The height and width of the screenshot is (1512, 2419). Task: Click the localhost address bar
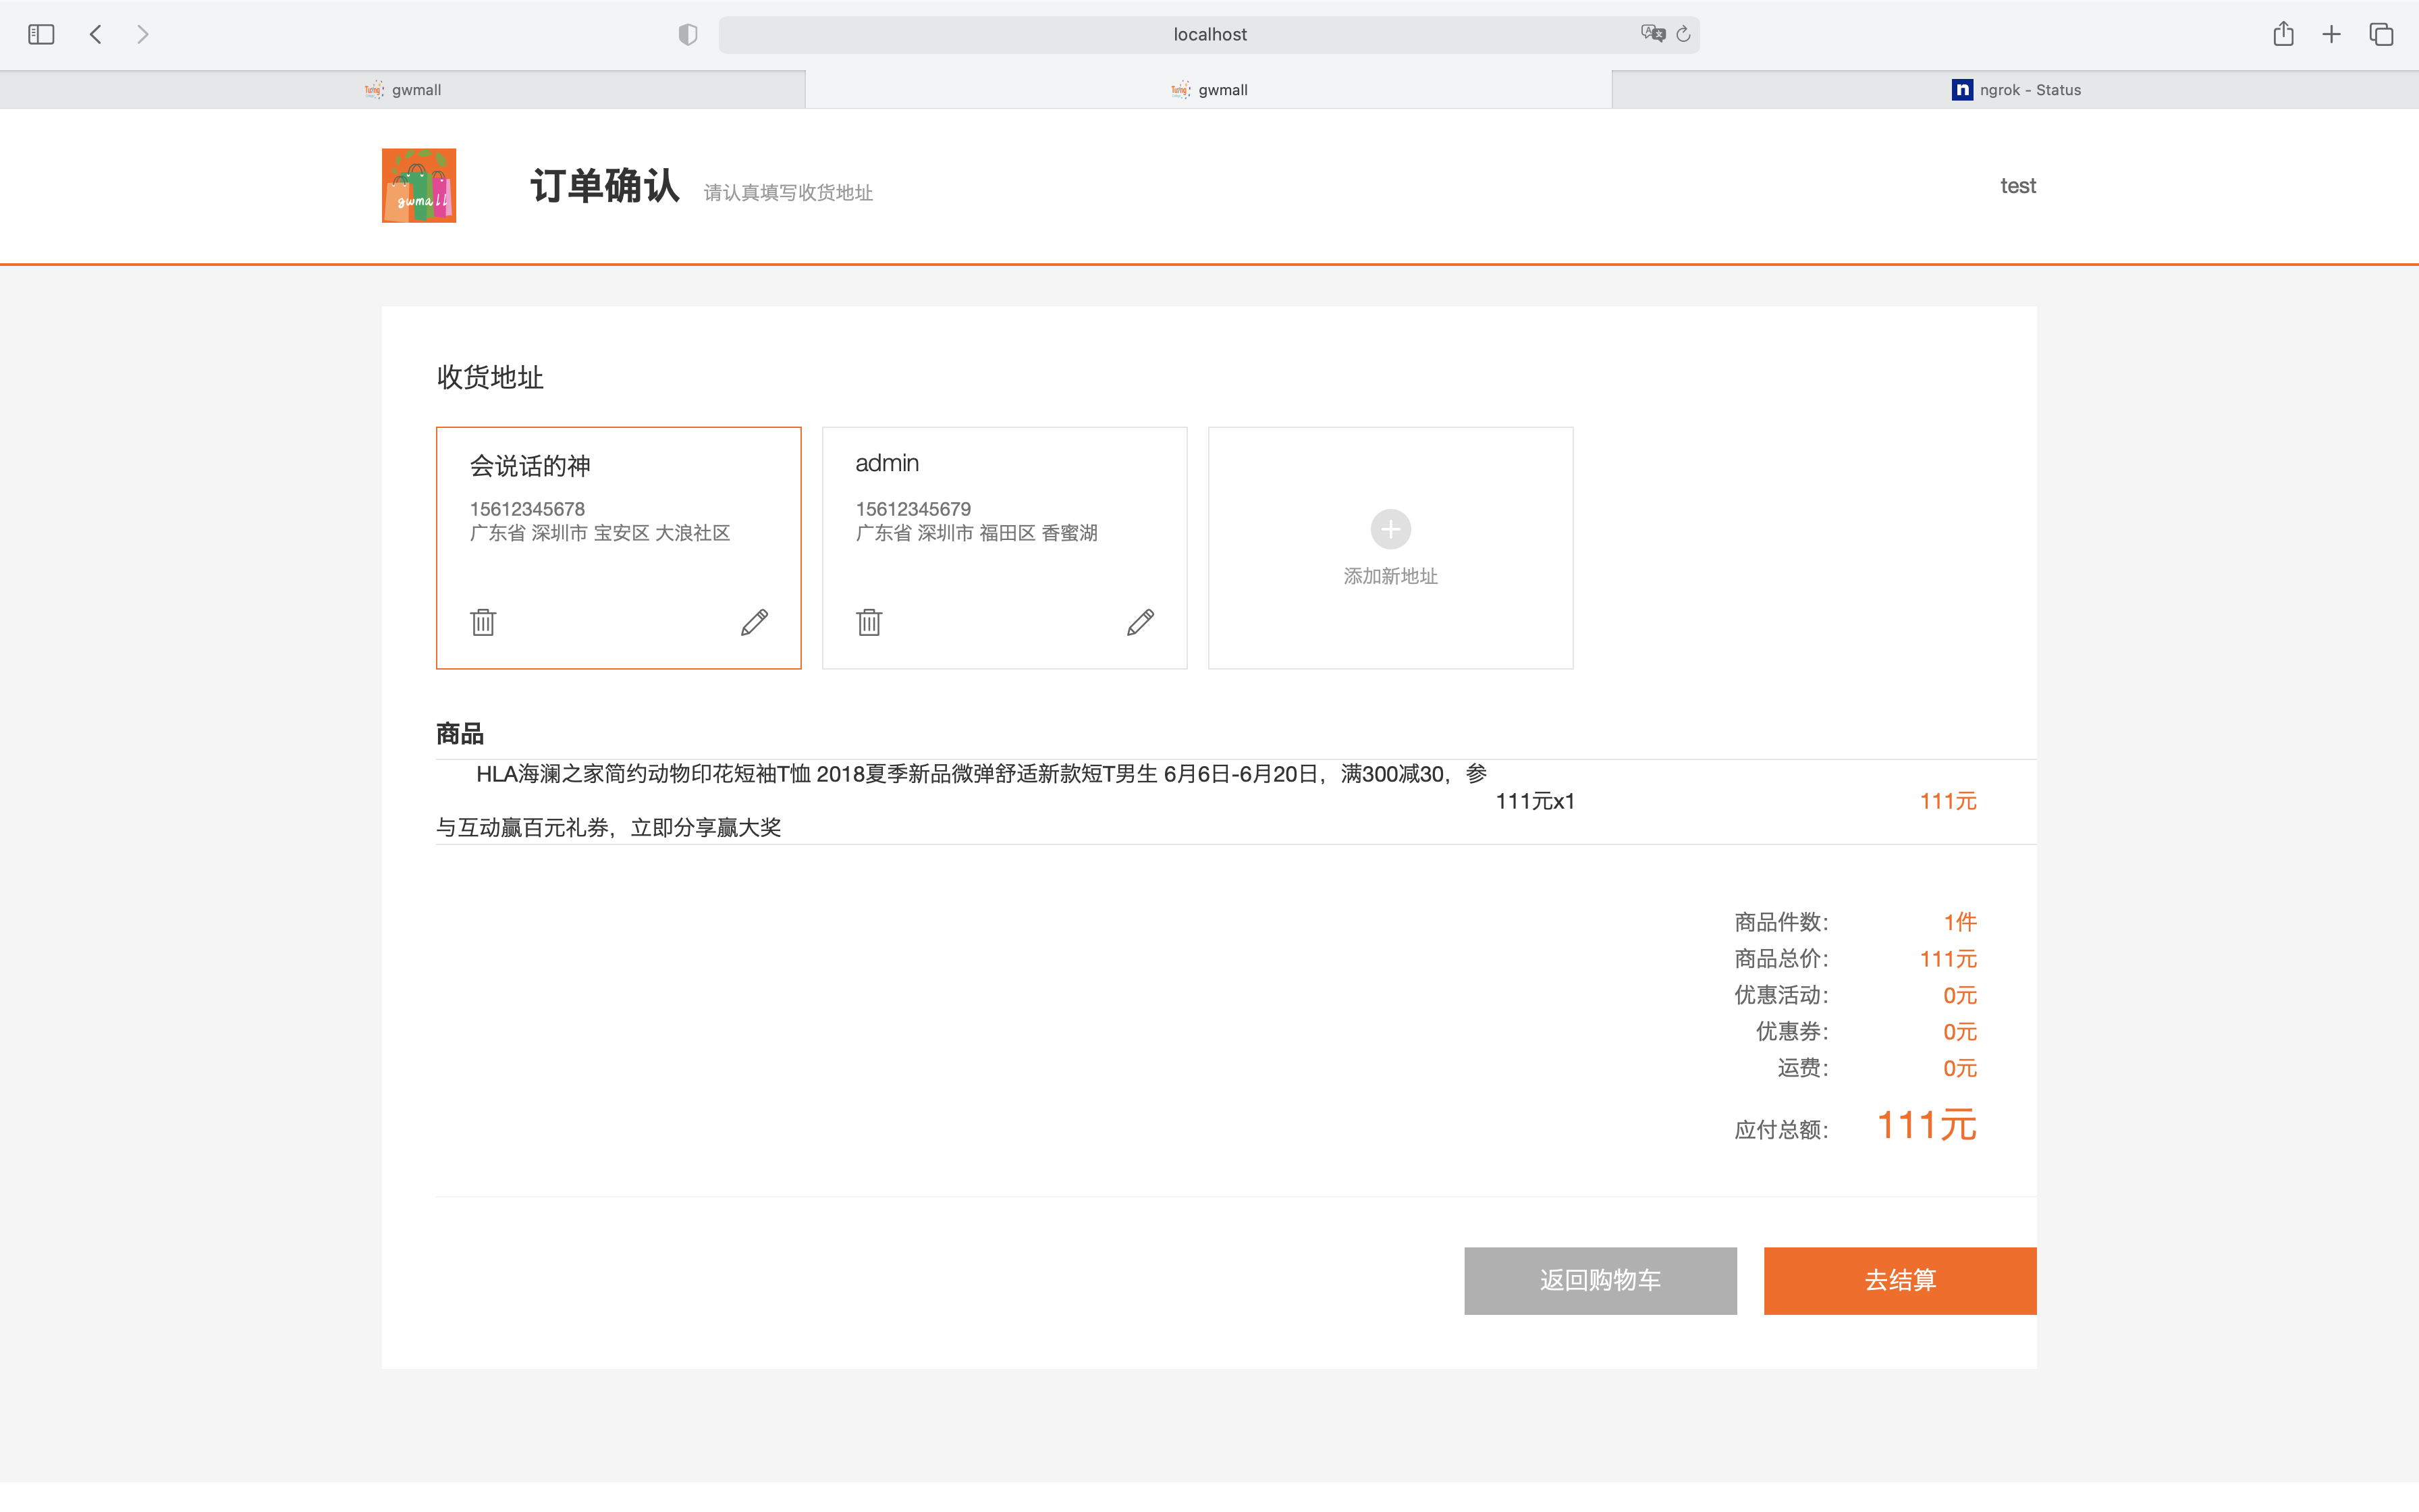click(1209, 34)
